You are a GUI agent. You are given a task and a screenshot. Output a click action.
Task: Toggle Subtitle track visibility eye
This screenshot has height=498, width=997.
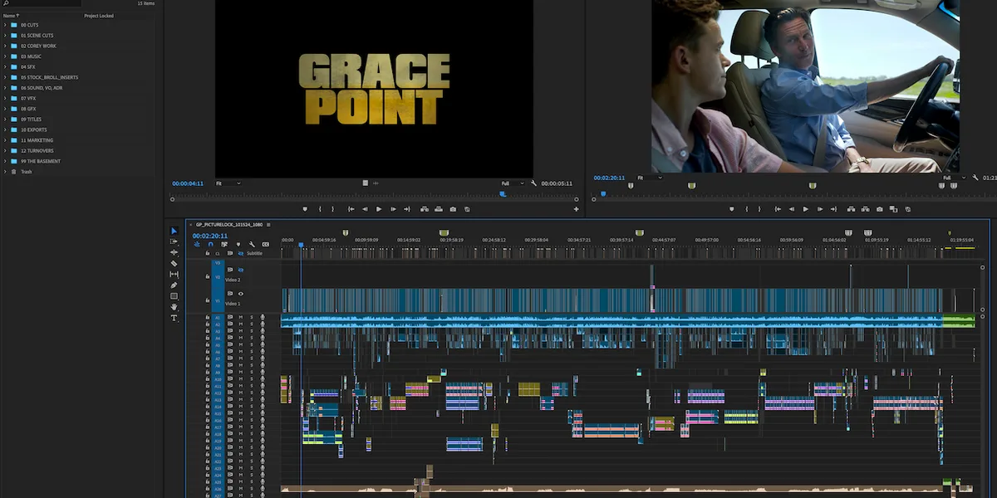click(x=240, y=253)
